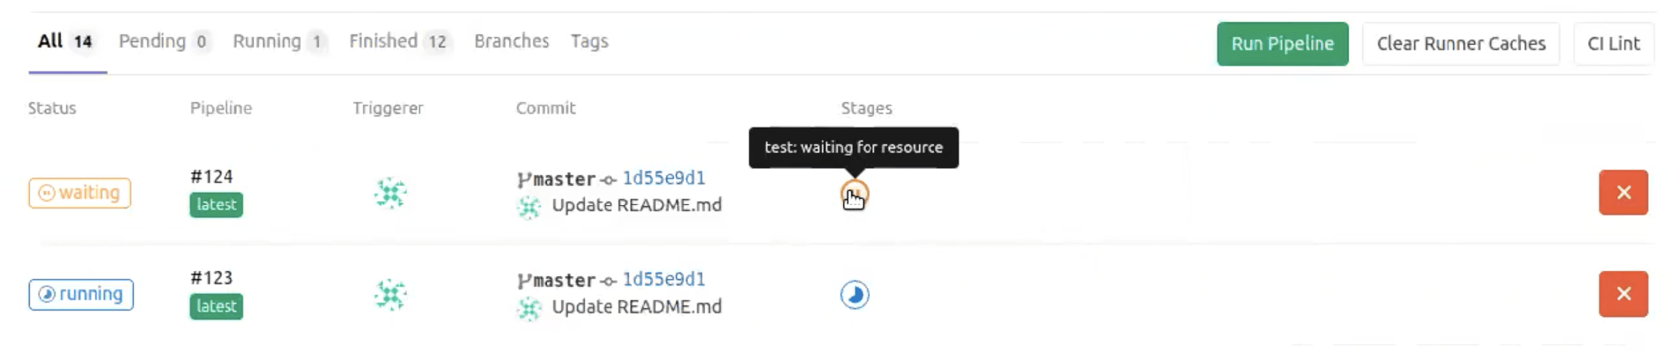Open the blue running status badge

point(81,294)
